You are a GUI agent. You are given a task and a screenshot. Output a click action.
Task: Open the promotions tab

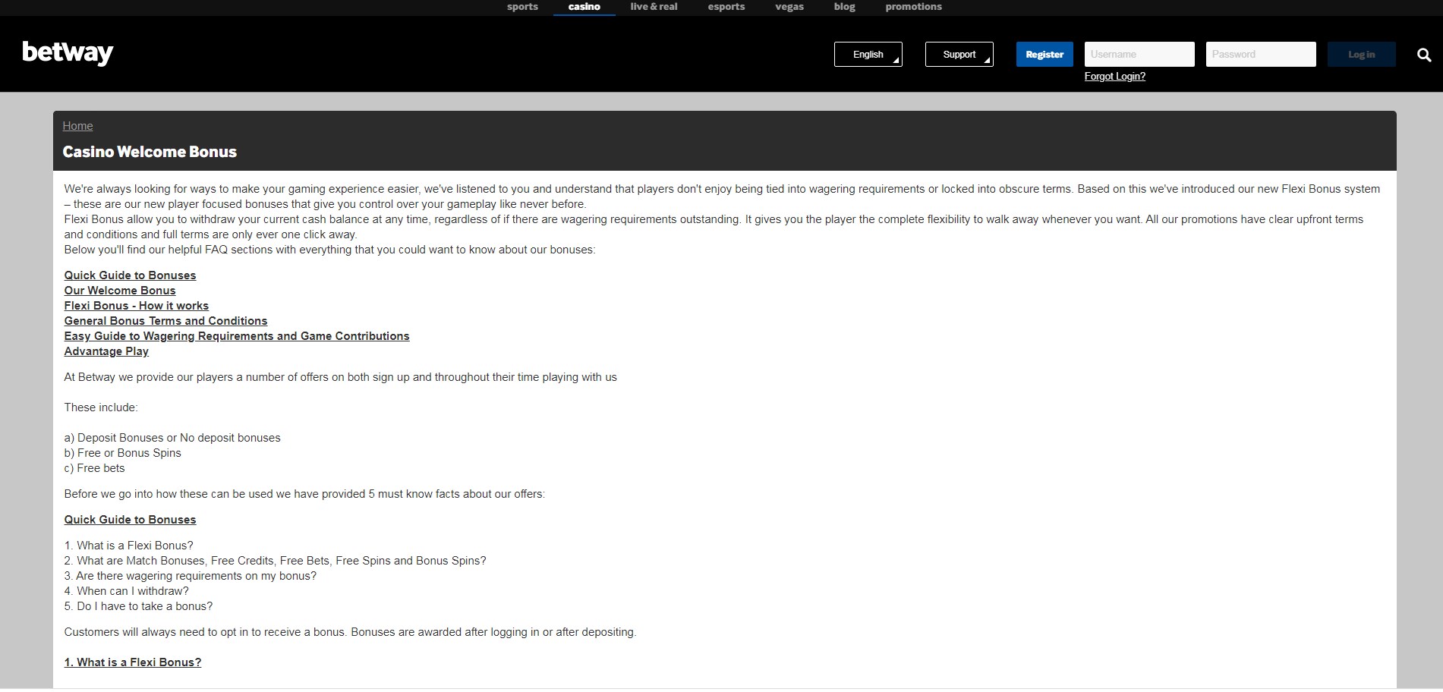(x=913, y=7)
